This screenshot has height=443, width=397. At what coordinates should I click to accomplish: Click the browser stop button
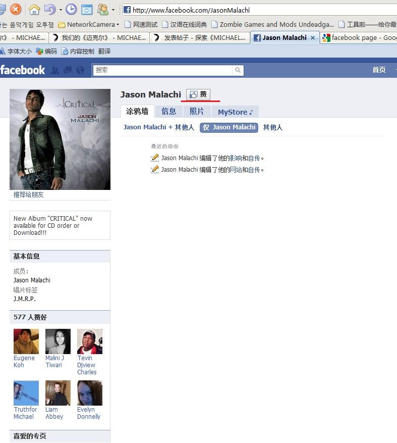16,9
